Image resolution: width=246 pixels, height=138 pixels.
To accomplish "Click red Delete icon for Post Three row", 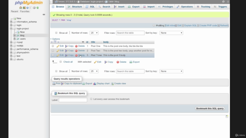I will point(76,55).
